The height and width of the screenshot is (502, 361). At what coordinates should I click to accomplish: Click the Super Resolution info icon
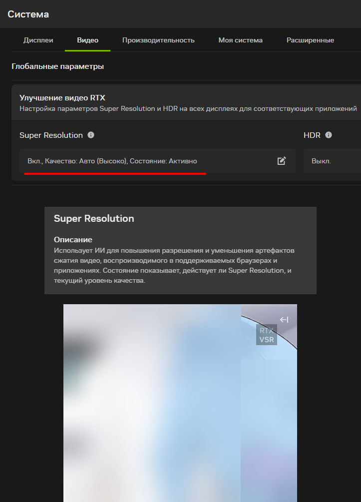coord(91,135)
